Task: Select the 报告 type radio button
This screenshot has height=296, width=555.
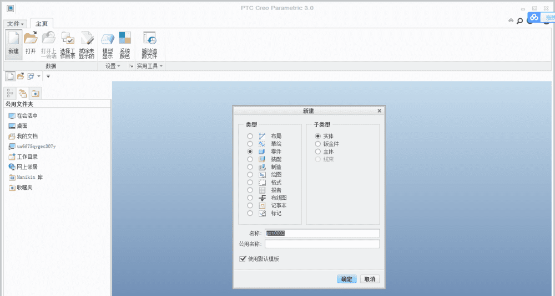Action: [x=250, y=190]
